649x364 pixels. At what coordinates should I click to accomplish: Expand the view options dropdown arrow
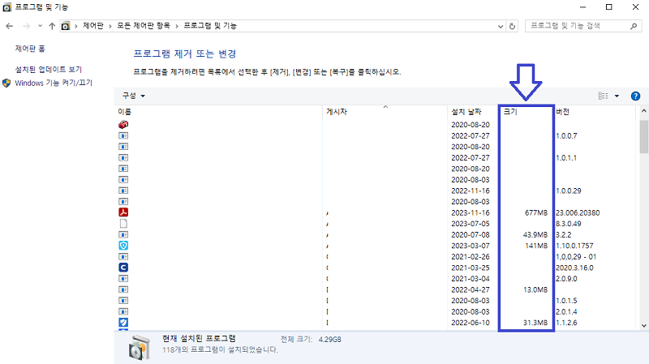pos(617,96)
